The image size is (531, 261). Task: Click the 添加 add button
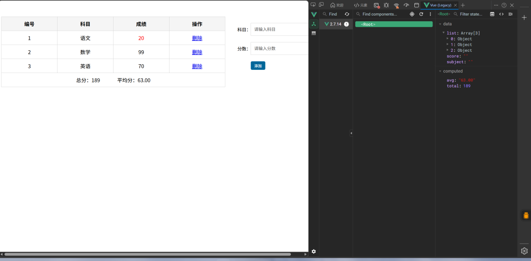[258, 66]
